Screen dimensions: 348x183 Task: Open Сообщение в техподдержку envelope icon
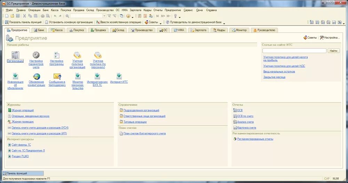click(x=57, y=76)
